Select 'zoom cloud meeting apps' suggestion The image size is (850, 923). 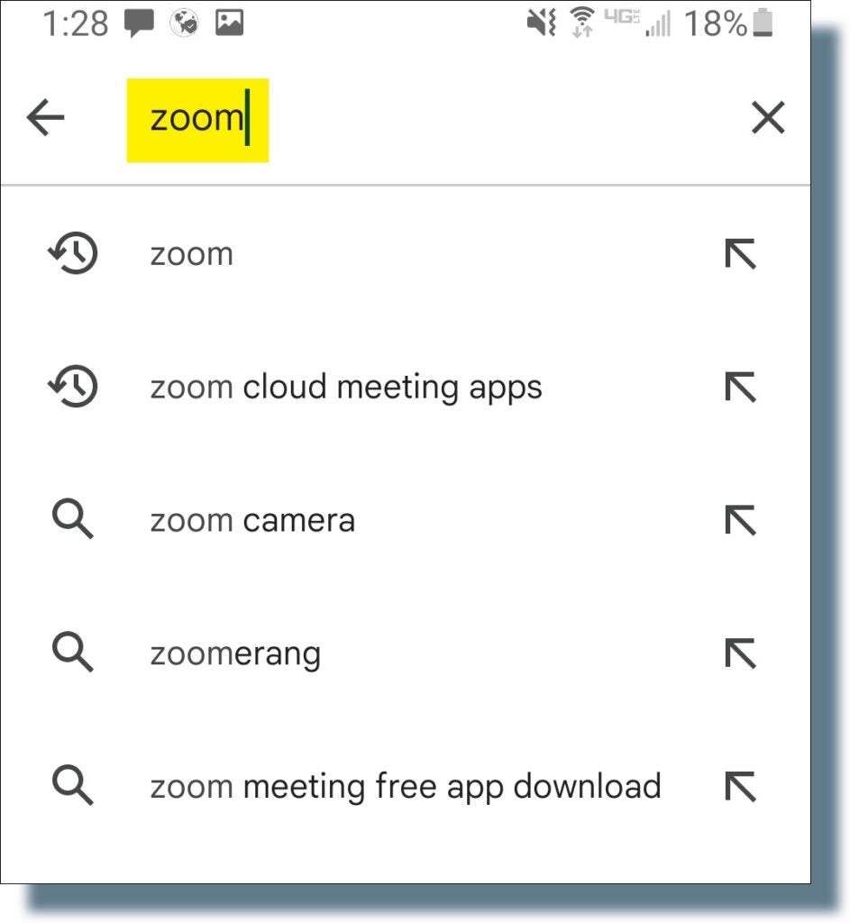(x=346, y=388)
